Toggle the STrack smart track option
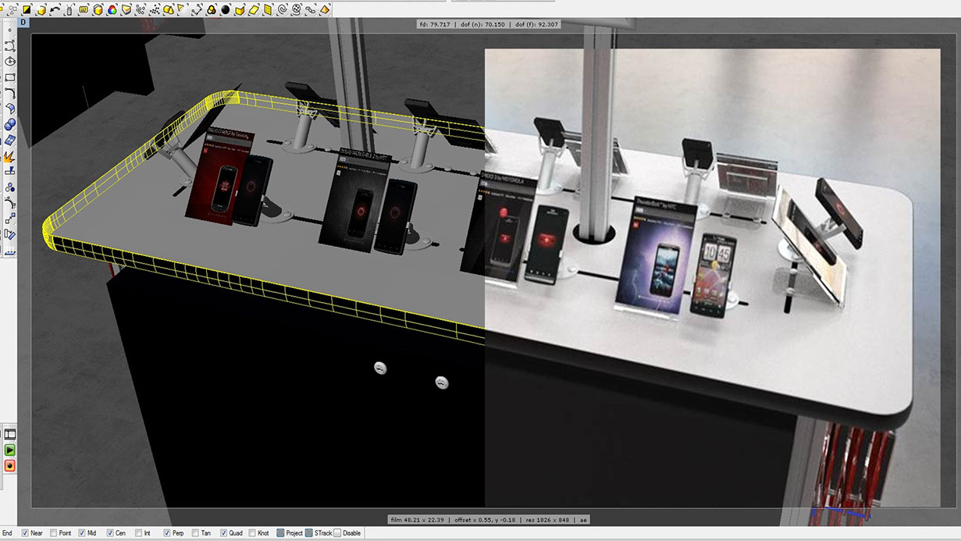Image resolution: width=961 pixels, height=541 pixels. coord(309,533)
